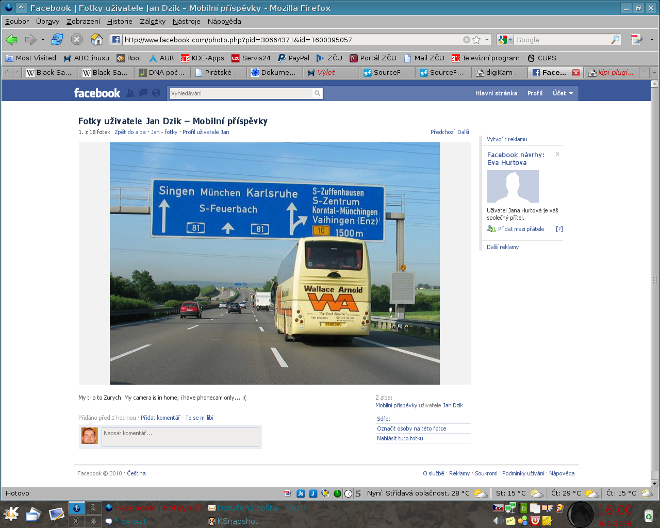Close the Facebook browser tab

coord(576,73)
